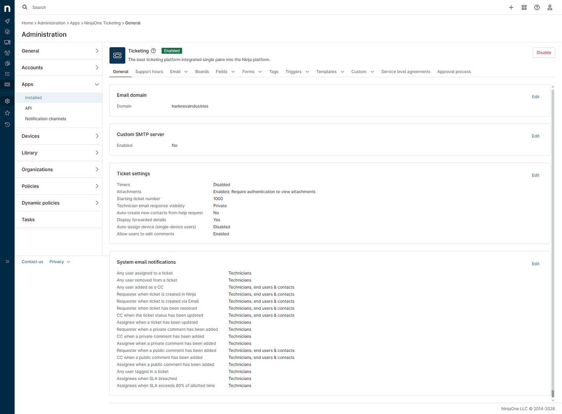
Task: Open the Privacy dropdown
Action: click(x=60, y=262)
